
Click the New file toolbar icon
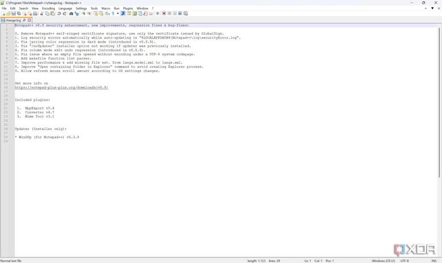click(3, 13)
